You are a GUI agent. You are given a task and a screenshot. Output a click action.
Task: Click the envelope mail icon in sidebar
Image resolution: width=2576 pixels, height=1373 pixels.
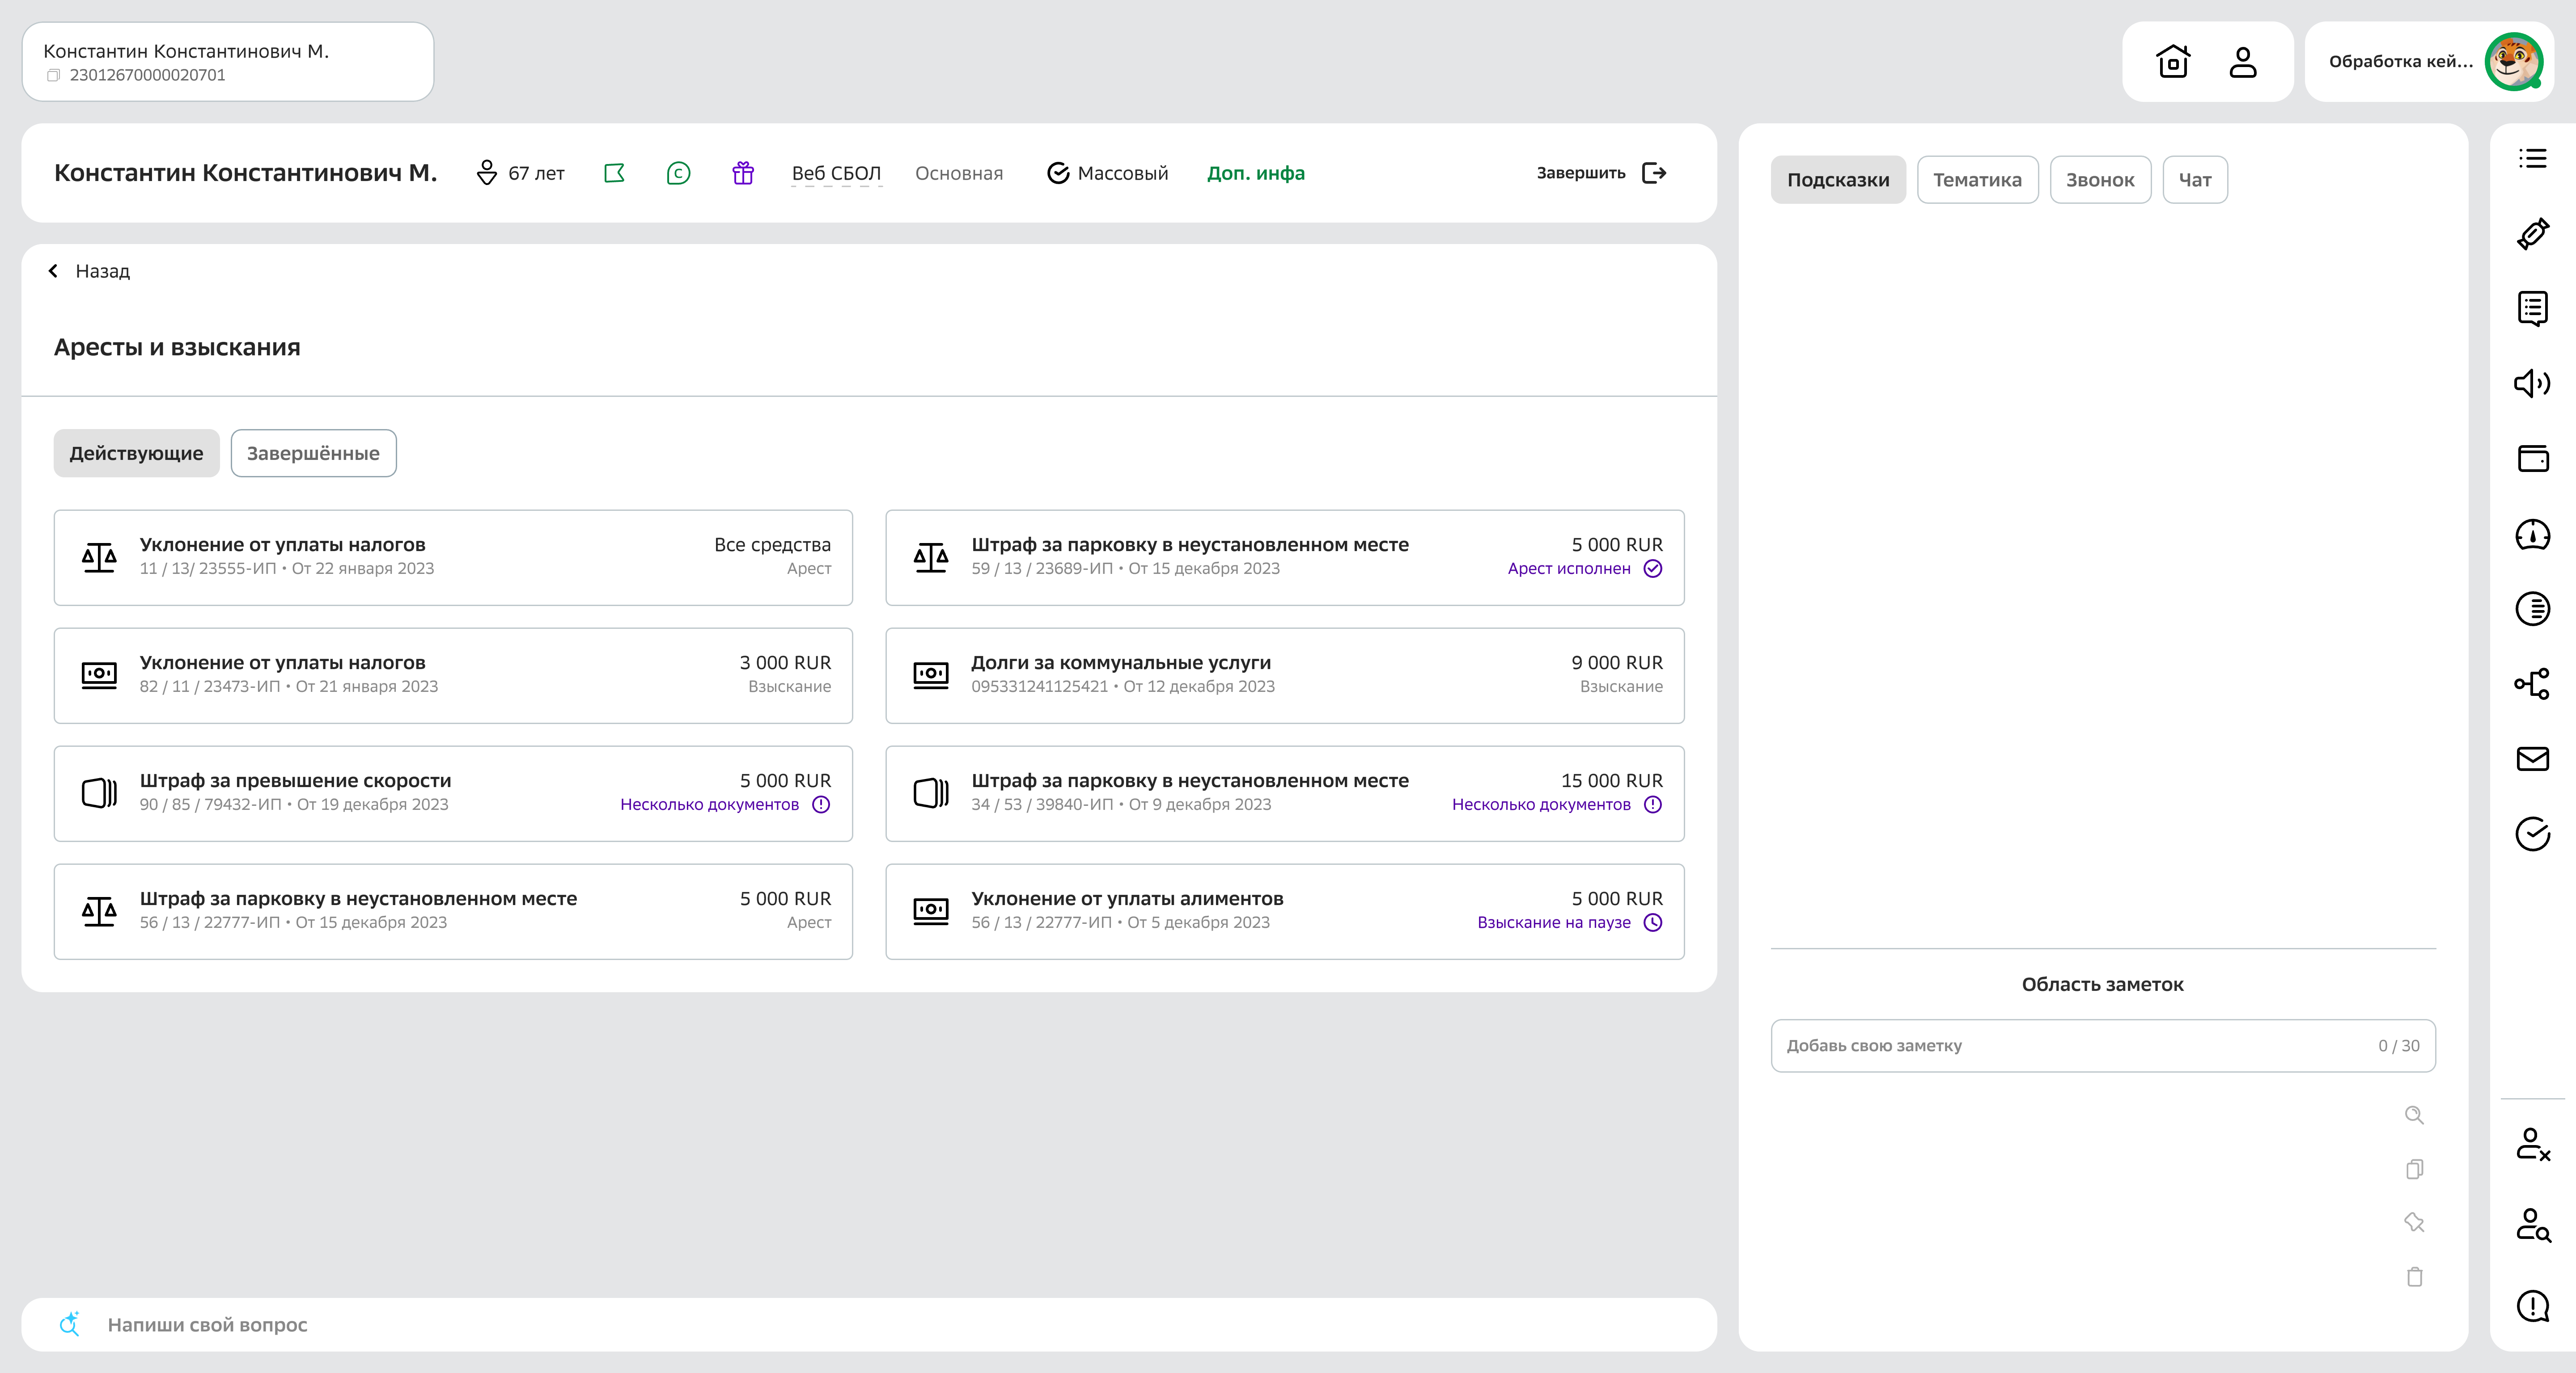pos(2532,759)
